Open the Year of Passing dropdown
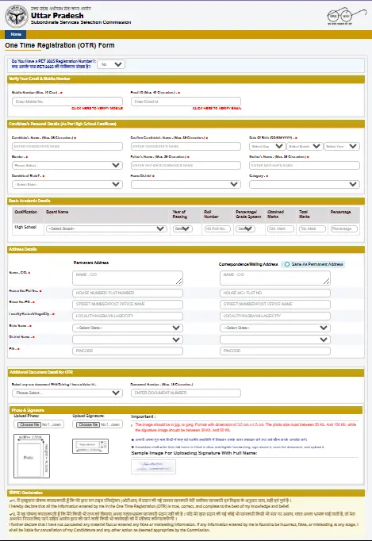Image resolution: width=372 pixels, height=541 pixels. [182, 228]
